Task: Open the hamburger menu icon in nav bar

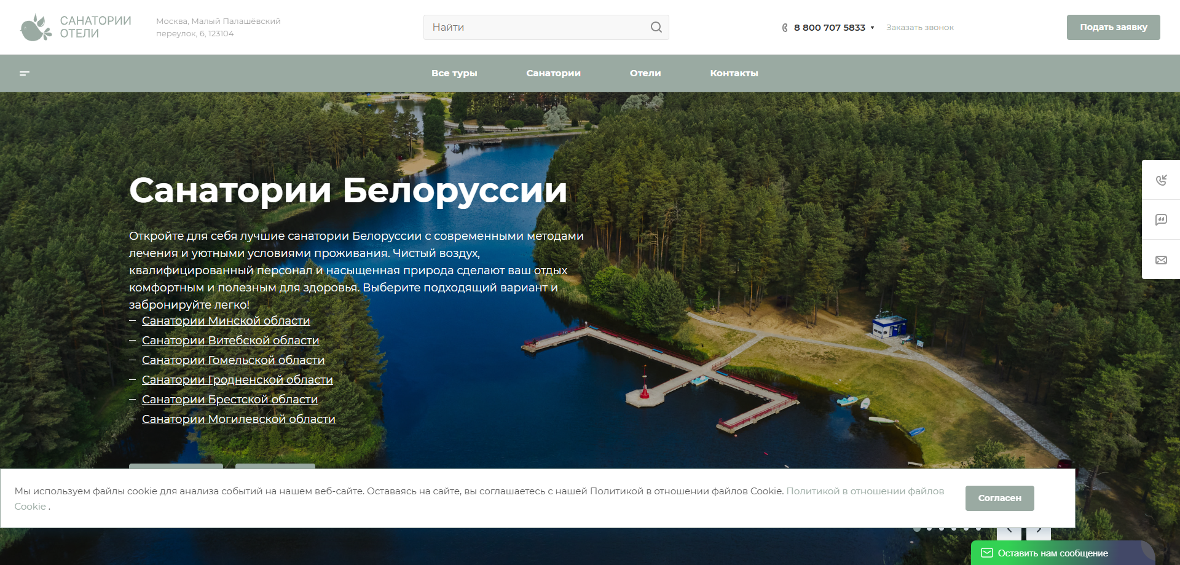Action: tap(25, 73)
